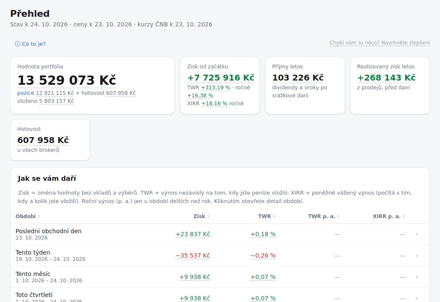Follow the 'pozice' link in Hodnota portfolia
Screen dimensions: 440x302
click(x=26, y=93)
